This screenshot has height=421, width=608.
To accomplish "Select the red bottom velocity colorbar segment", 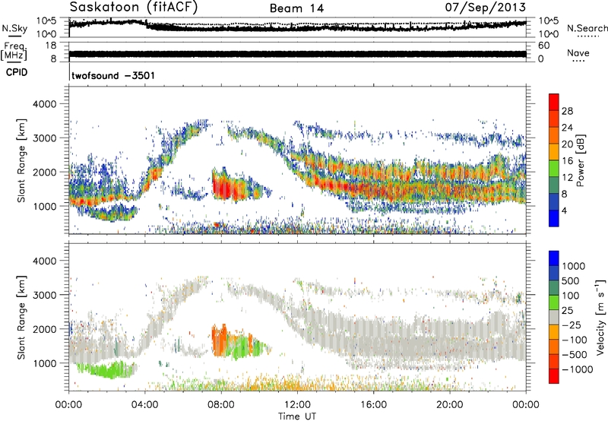I will coord(554,376).
